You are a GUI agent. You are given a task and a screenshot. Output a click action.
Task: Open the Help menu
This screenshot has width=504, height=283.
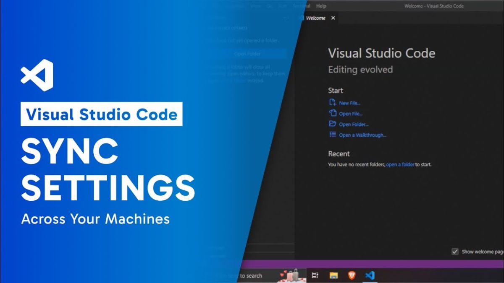pos(321,6)
